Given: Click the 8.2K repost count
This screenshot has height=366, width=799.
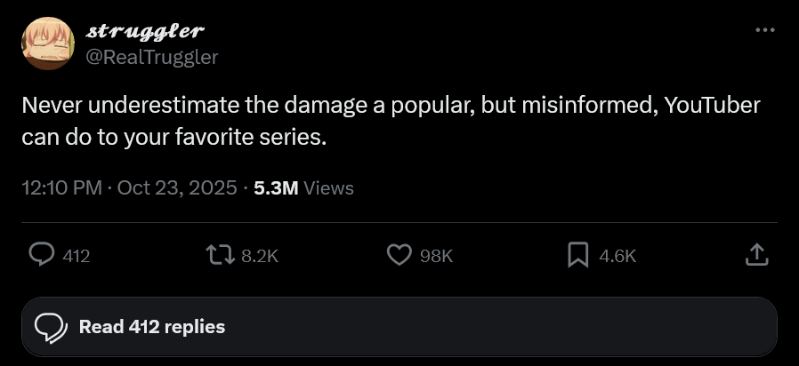Looking at the screenshot, I should tap(260, 256).
